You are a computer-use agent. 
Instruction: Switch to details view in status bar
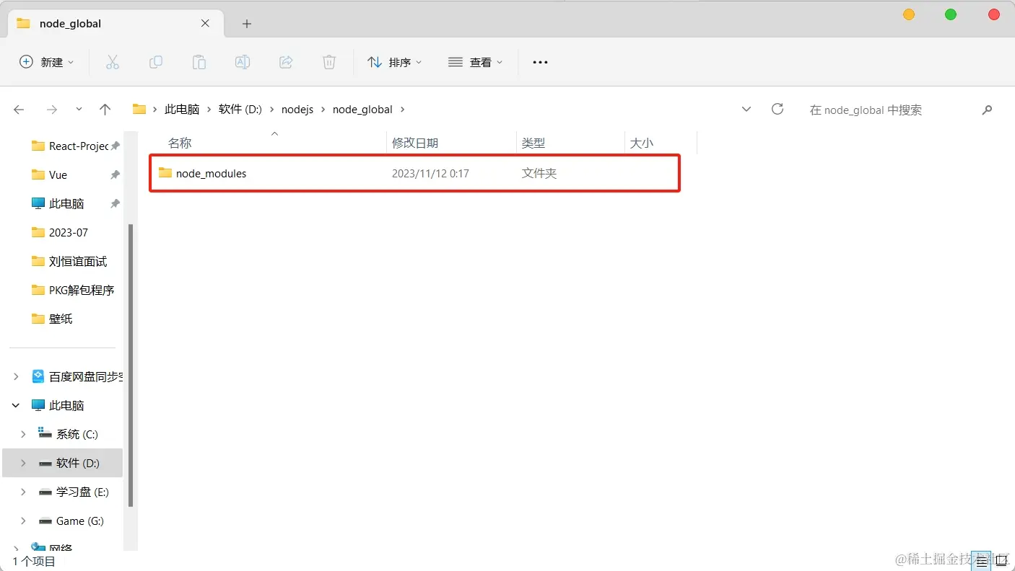coord(982,559)
